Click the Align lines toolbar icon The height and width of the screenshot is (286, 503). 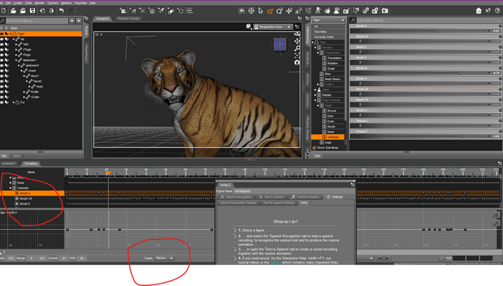pos(190,11)
